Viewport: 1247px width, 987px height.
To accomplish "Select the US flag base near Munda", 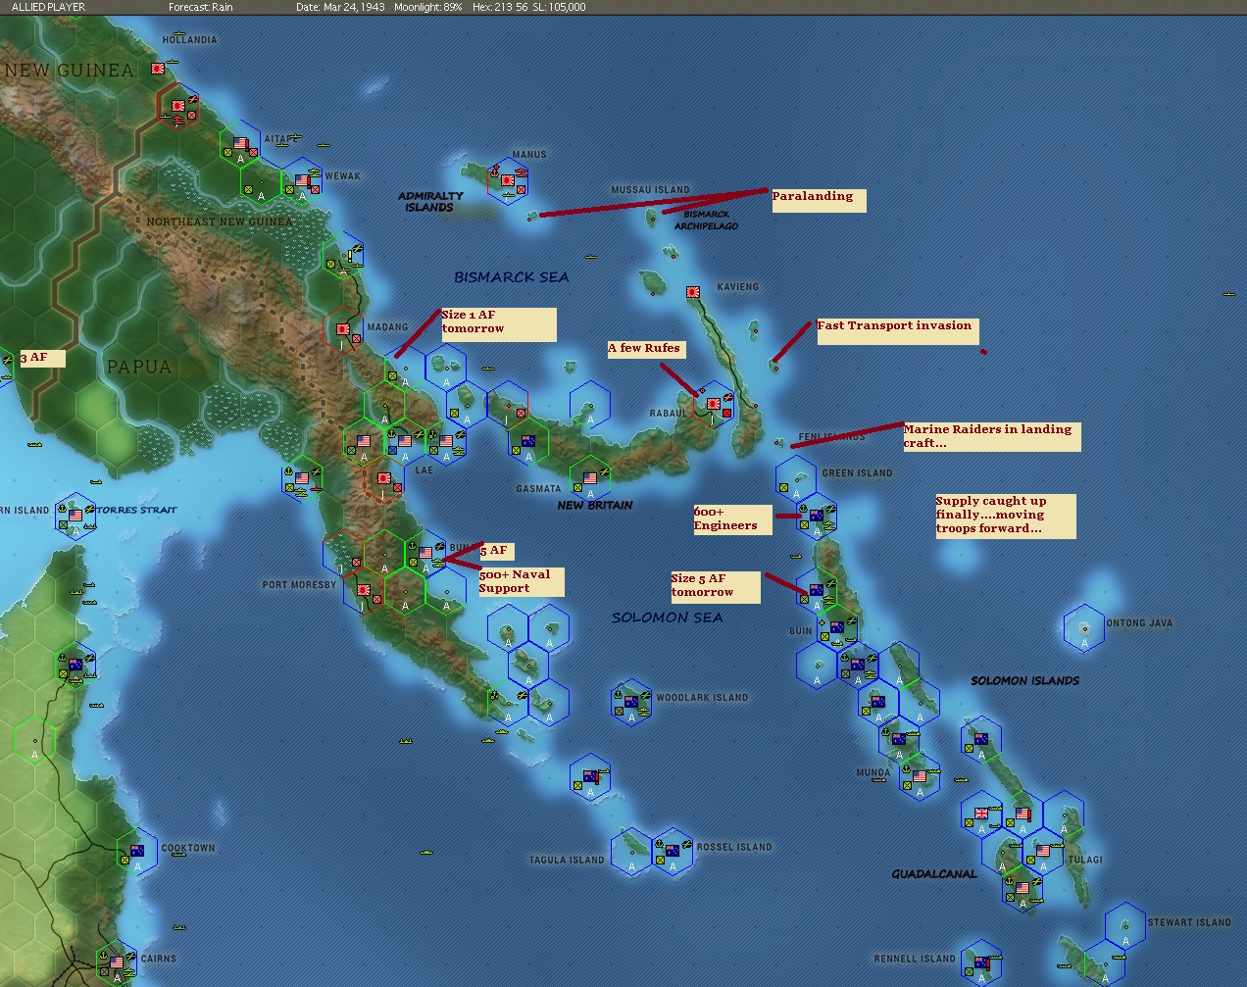I will 920,777.
